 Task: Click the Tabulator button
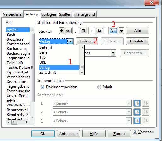(x=137, y=41)
